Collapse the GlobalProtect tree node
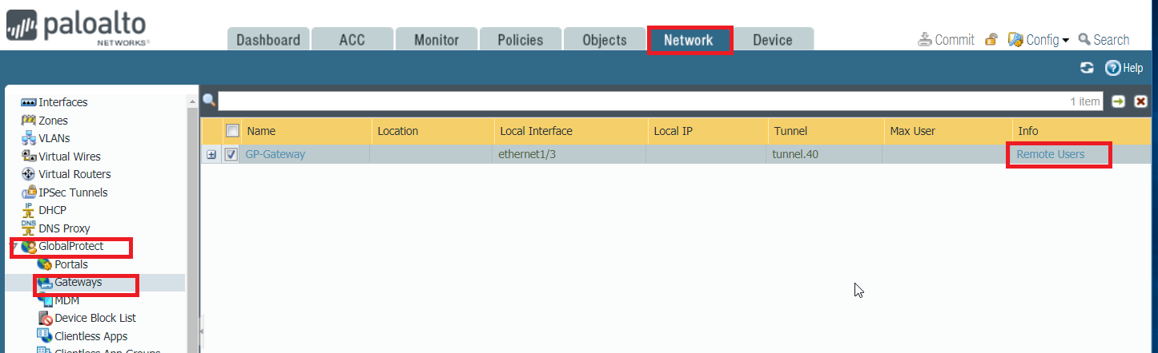 coord(15,247)
